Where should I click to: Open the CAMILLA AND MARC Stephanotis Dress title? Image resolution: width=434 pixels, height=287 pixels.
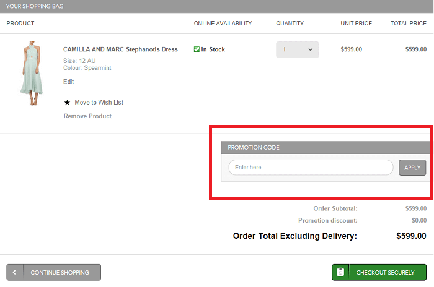point(120,49)
